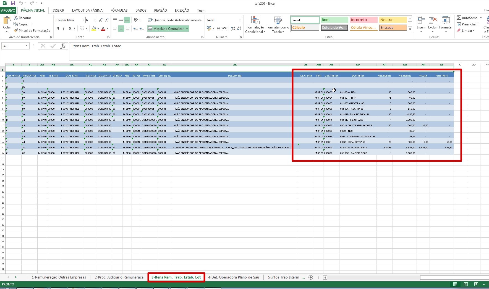Screen dimensions: 489x289
Task: Apply fill color with the paint bucket
Action: click(x=94, y=28)
